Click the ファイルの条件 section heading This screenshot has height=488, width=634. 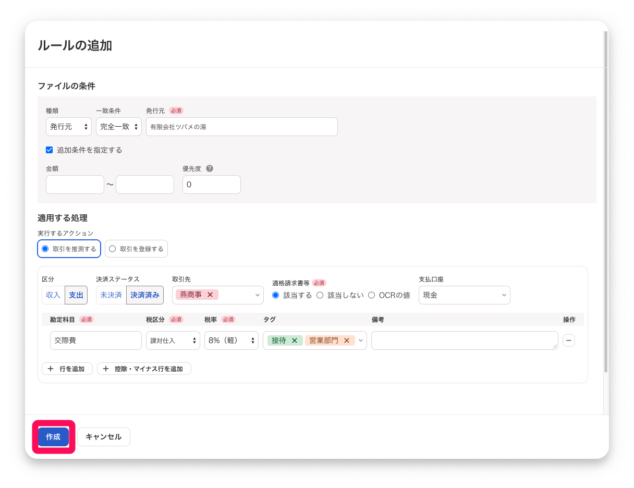(66, 86)
